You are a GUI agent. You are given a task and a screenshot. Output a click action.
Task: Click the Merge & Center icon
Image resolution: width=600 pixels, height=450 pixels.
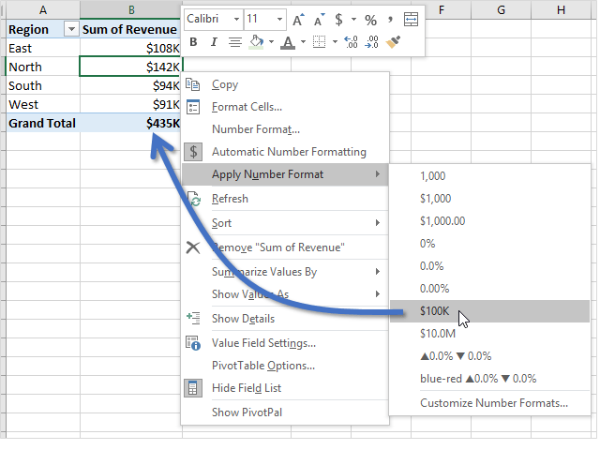tap(411, 20)
